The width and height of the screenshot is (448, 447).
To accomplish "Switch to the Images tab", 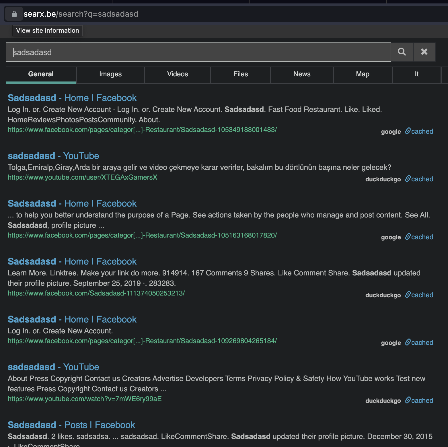I will [x=110, y=74].
